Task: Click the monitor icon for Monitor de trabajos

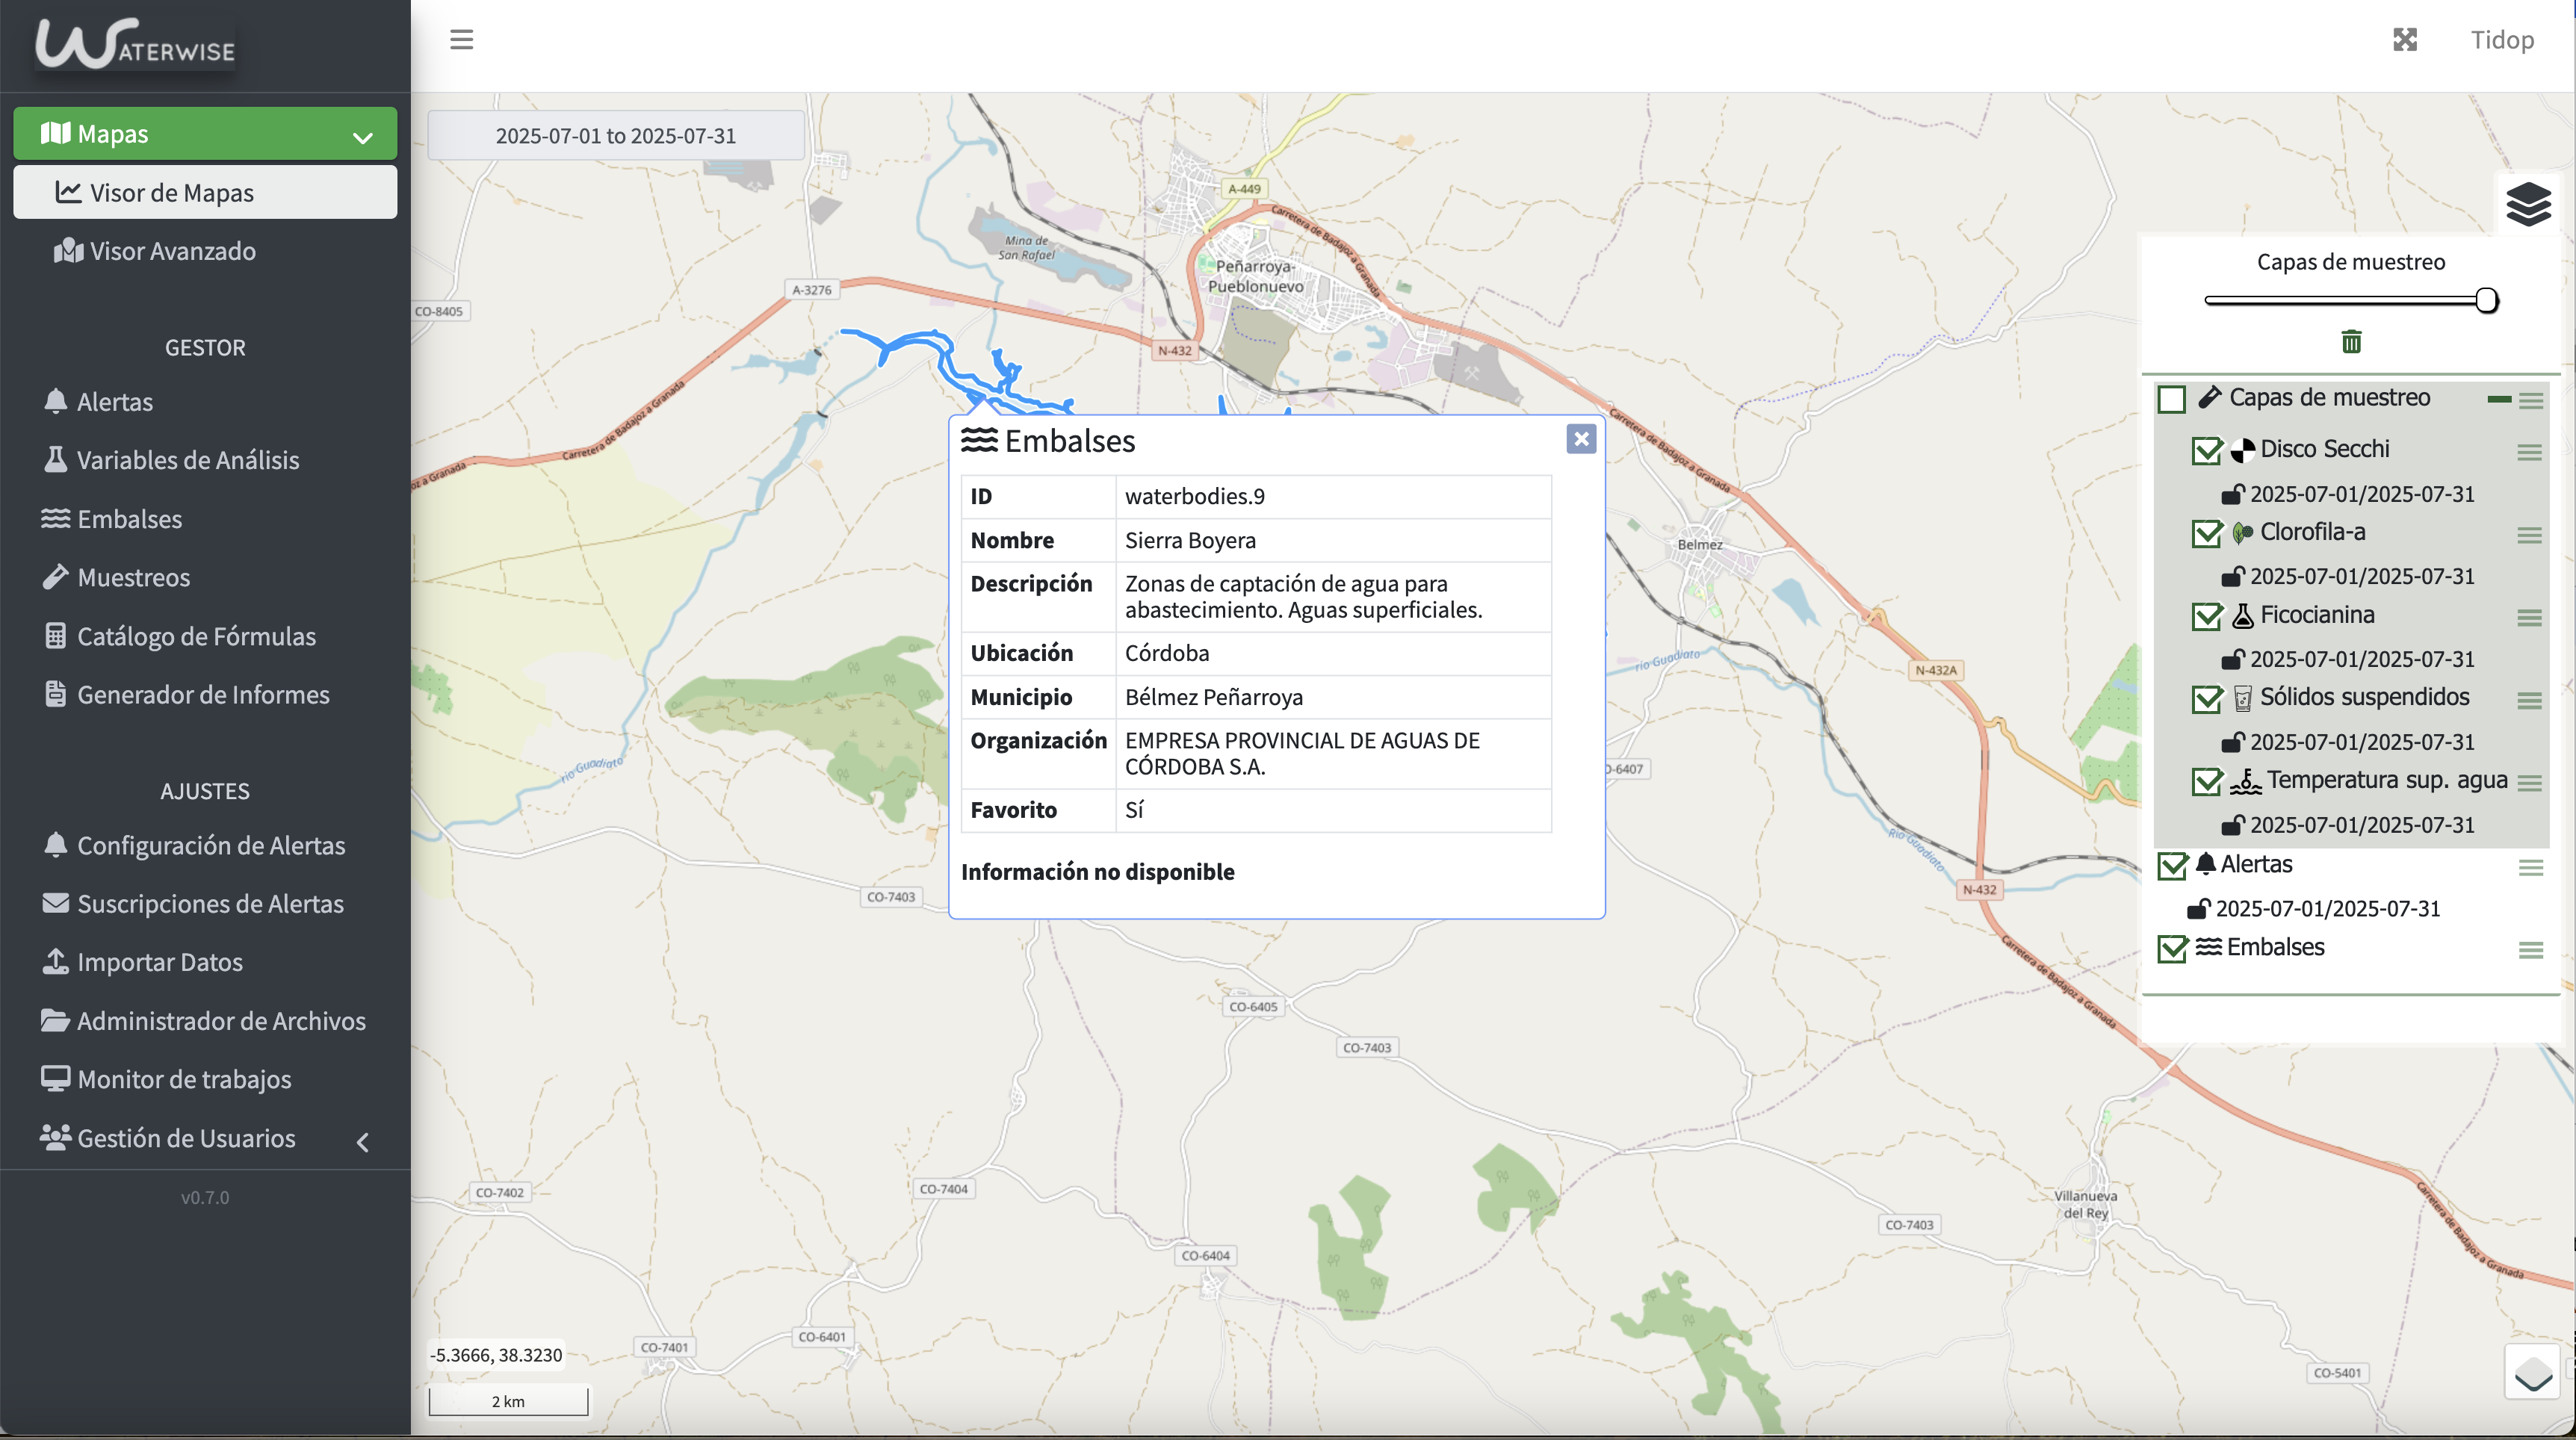Action: [55, 1078]
